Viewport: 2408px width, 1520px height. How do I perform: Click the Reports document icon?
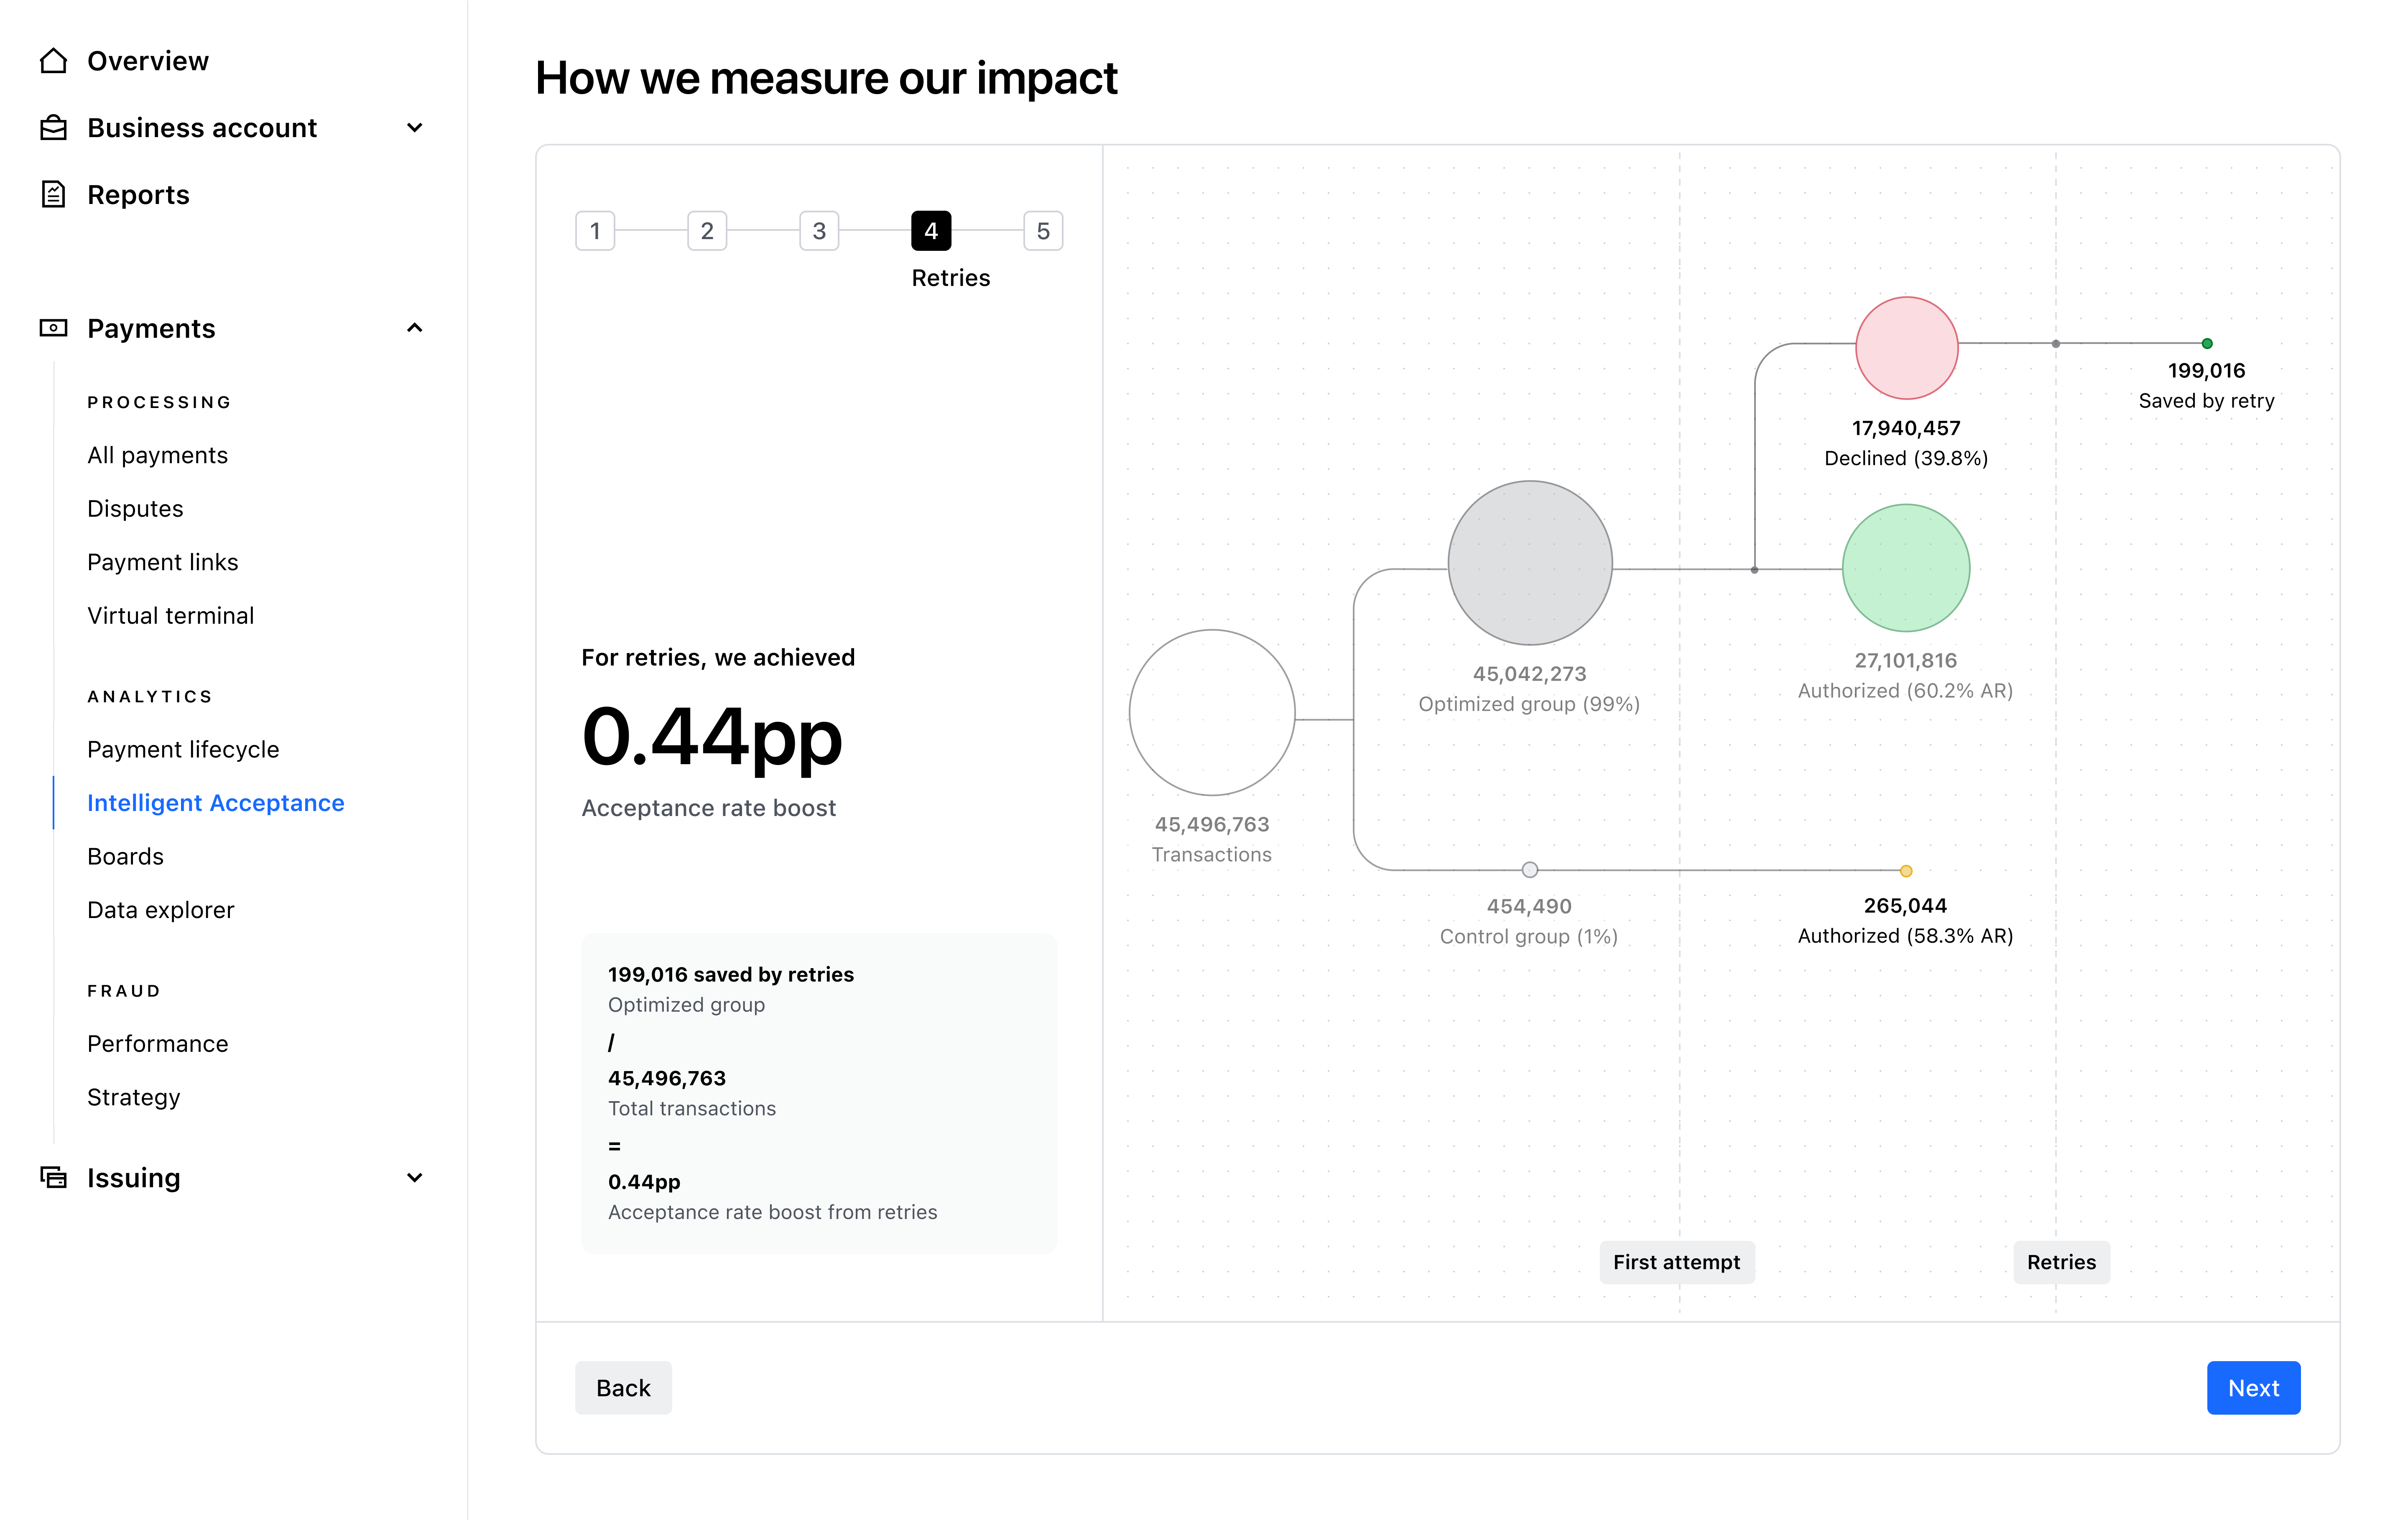point(53,194)
